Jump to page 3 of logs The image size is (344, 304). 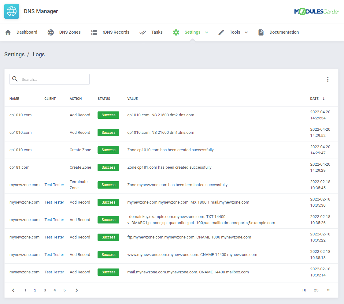[x=45, y=290]
